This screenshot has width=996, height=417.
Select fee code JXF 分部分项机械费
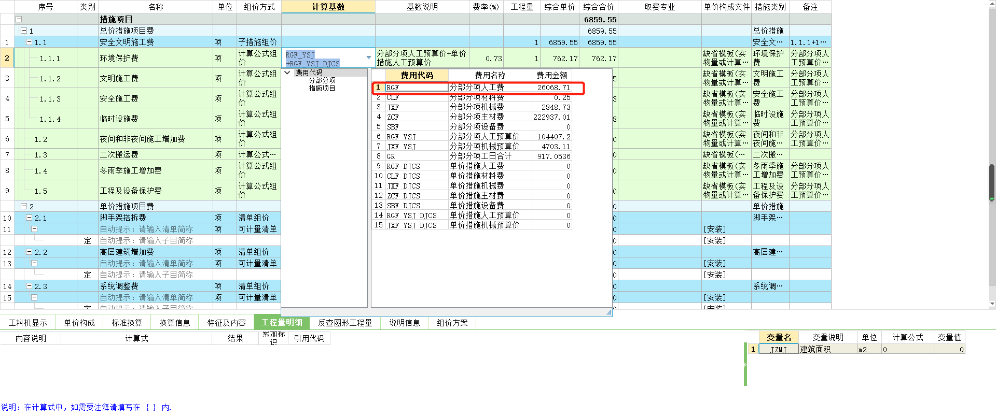click(472, 107)
